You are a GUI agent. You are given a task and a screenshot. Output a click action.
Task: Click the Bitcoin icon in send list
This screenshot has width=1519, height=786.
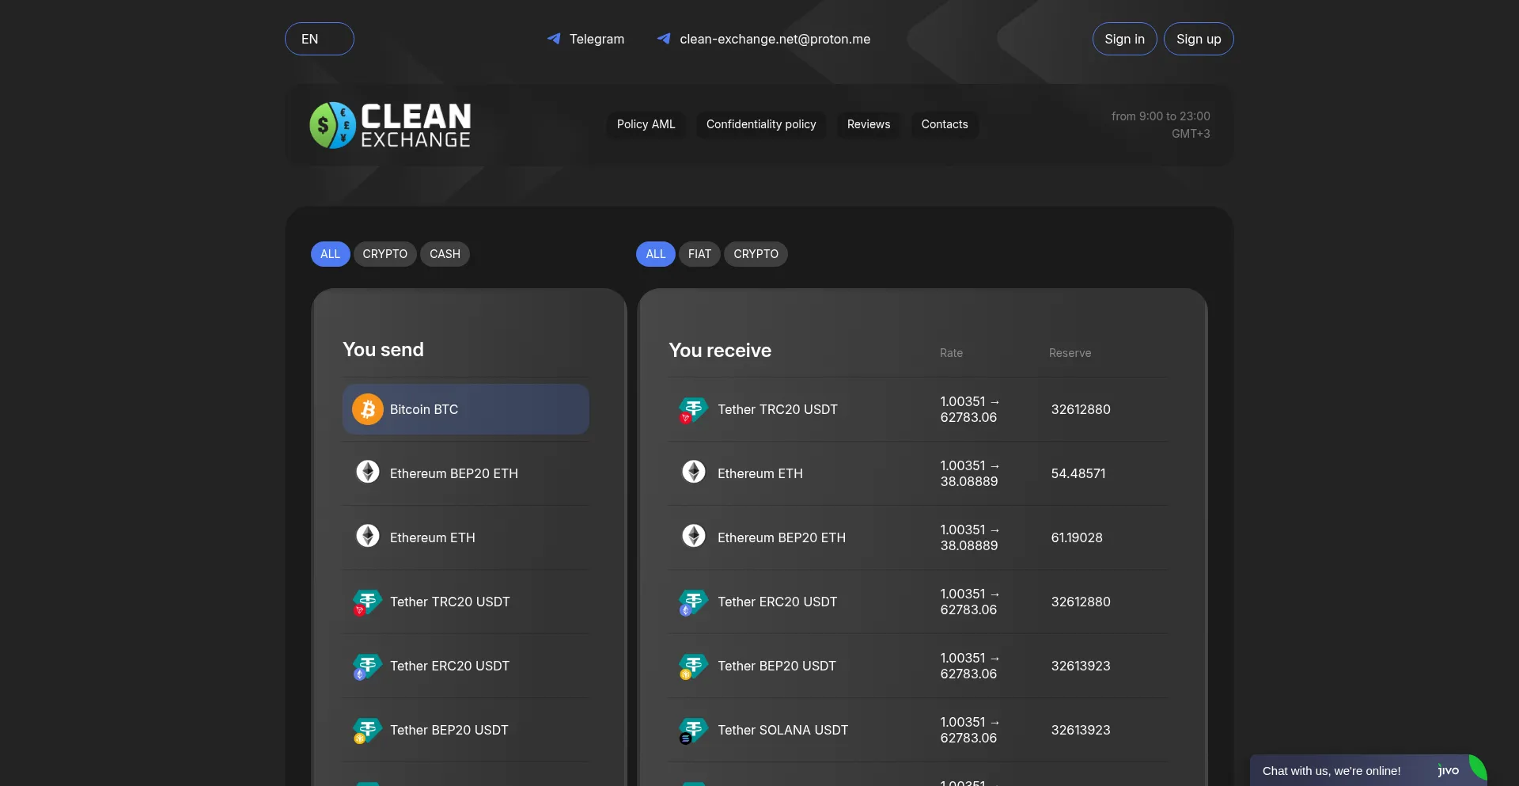pyautogui.click(x=368, y=409)
